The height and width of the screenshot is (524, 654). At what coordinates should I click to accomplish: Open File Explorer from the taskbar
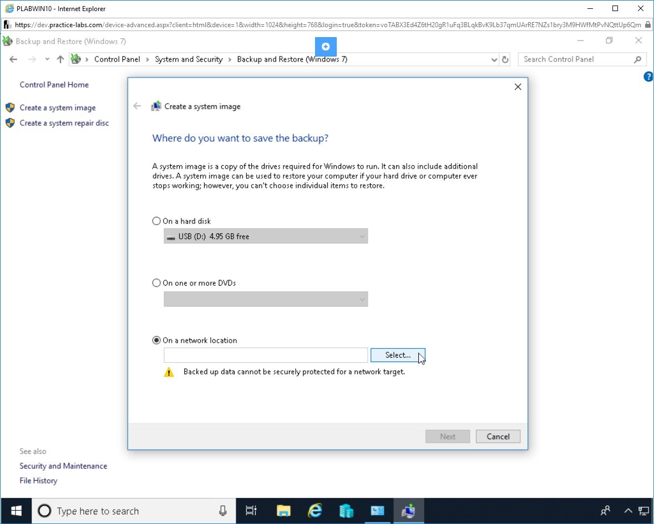[283, 511]
